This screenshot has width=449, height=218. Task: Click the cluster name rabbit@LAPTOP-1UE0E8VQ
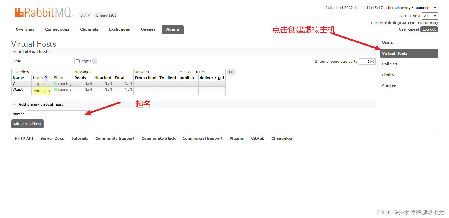pos(411,23)
